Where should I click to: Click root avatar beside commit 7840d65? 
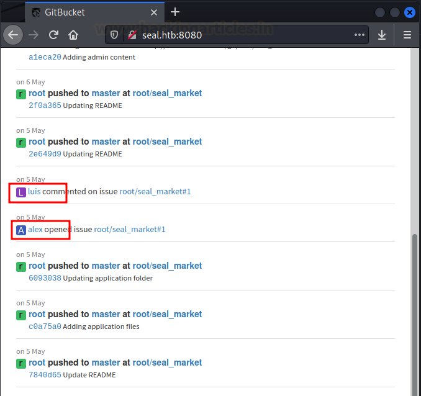point(21,364)
